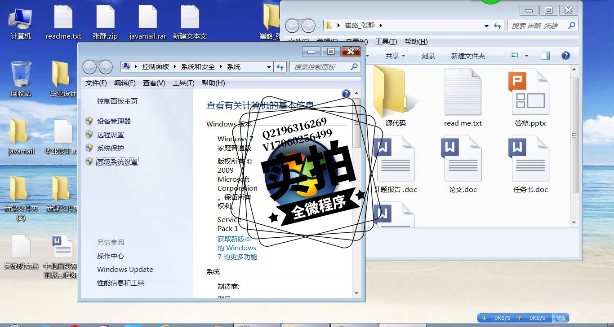Expand the control panel address bar dropdown
Screen dimensions: 614x327
[x=269, y=67]
